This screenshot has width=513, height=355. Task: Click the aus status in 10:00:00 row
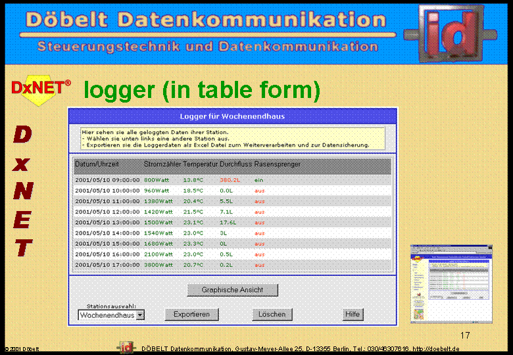[259, 191]
